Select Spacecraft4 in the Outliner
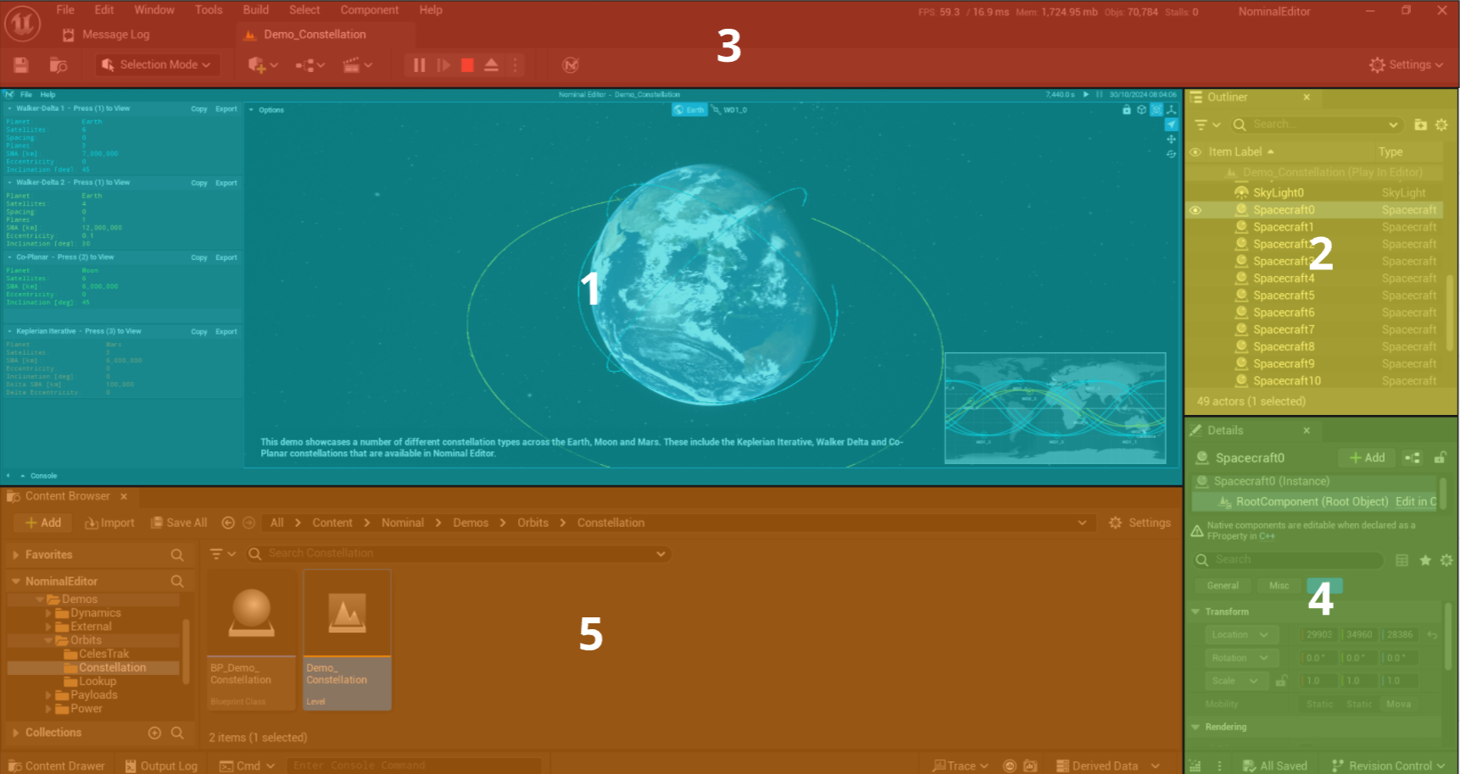1460x774 pixels. coord(1284,278)
